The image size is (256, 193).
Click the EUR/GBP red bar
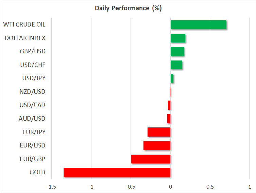150,159
